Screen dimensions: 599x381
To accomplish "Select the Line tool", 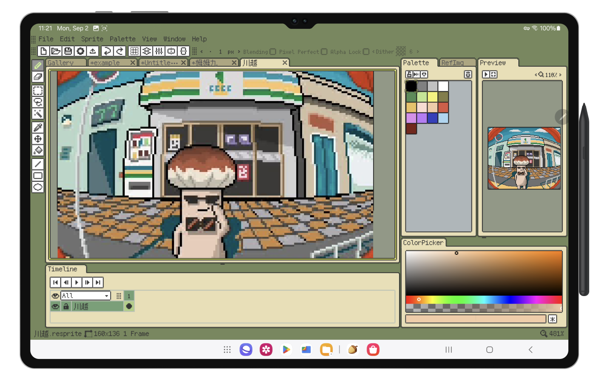I will pyautogui.click(x=38, y=164).
